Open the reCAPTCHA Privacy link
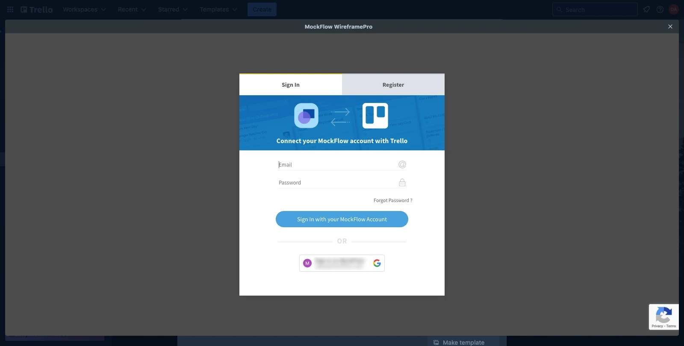This screenshot has width=684, height=346. tap(657, 326)
